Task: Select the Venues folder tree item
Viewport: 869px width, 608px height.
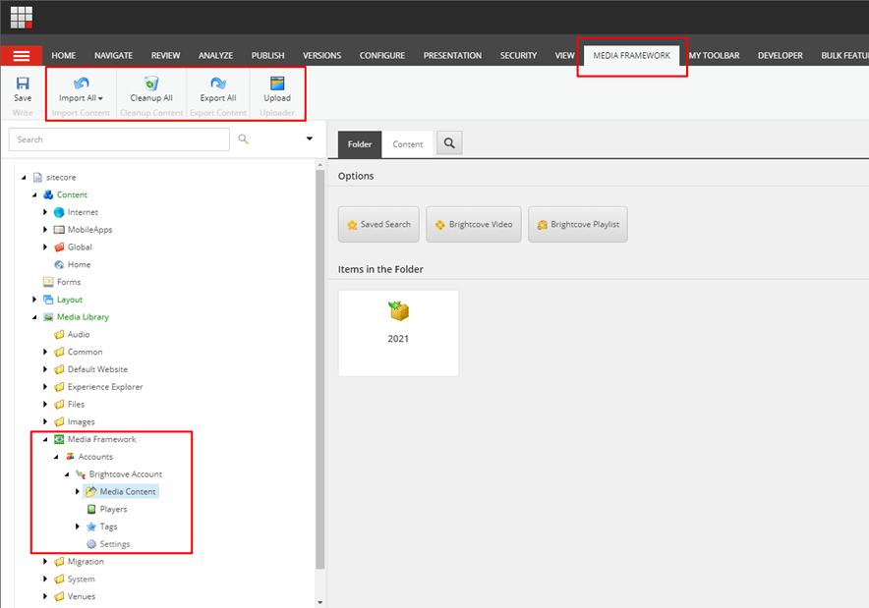Action: click(82, 596)
